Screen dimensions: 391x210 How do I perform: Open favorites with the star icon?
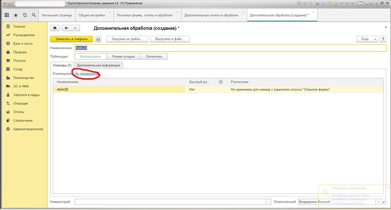coord(16,15)
